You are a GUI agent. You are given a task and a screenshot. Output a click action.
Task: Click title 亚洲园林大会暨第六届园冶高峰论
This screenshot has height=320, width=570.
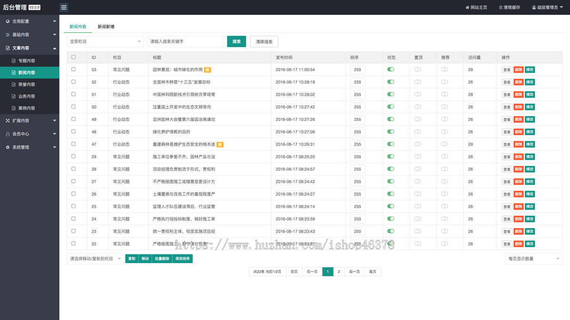[184, 119]
